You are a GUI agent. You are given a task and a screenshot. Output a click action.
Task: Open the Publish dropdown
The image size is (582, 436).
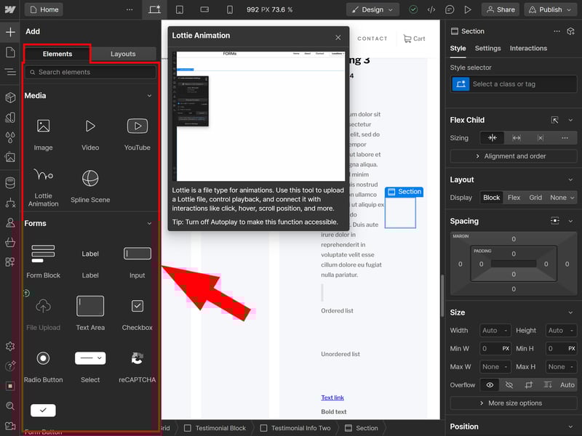(x=551, y=9)
